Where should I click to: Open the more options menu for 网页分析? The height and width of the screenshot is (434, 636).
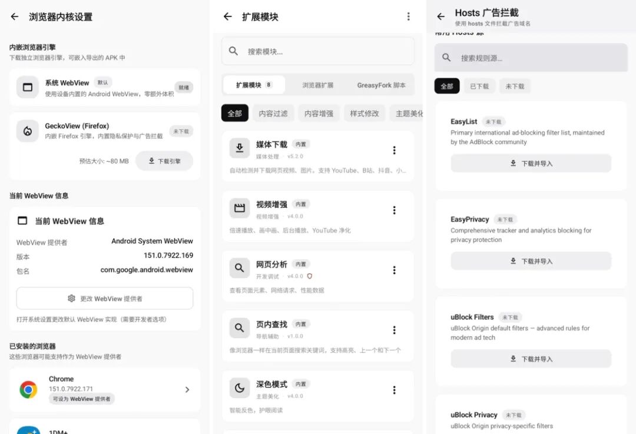[x=394, y=270]
